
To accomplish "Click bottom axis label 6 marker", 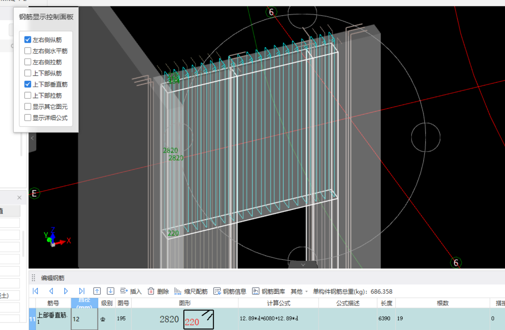I will (x=456, y=263).
